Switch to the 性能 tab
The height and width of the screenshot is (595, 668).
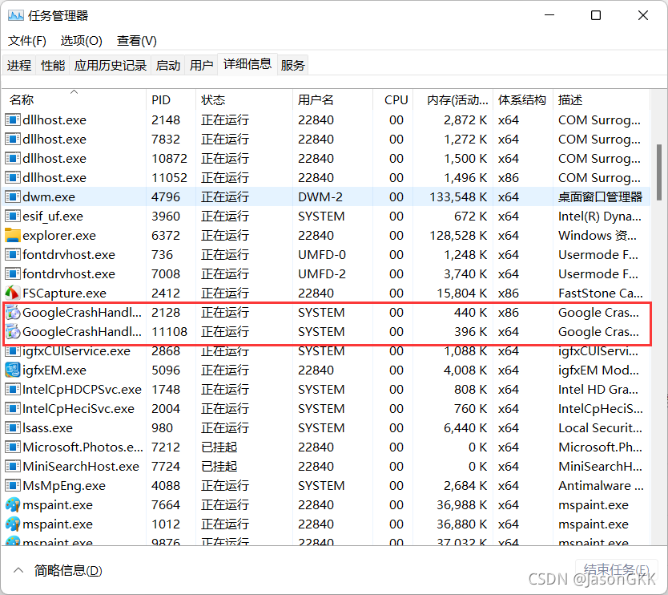pos(53,65)
